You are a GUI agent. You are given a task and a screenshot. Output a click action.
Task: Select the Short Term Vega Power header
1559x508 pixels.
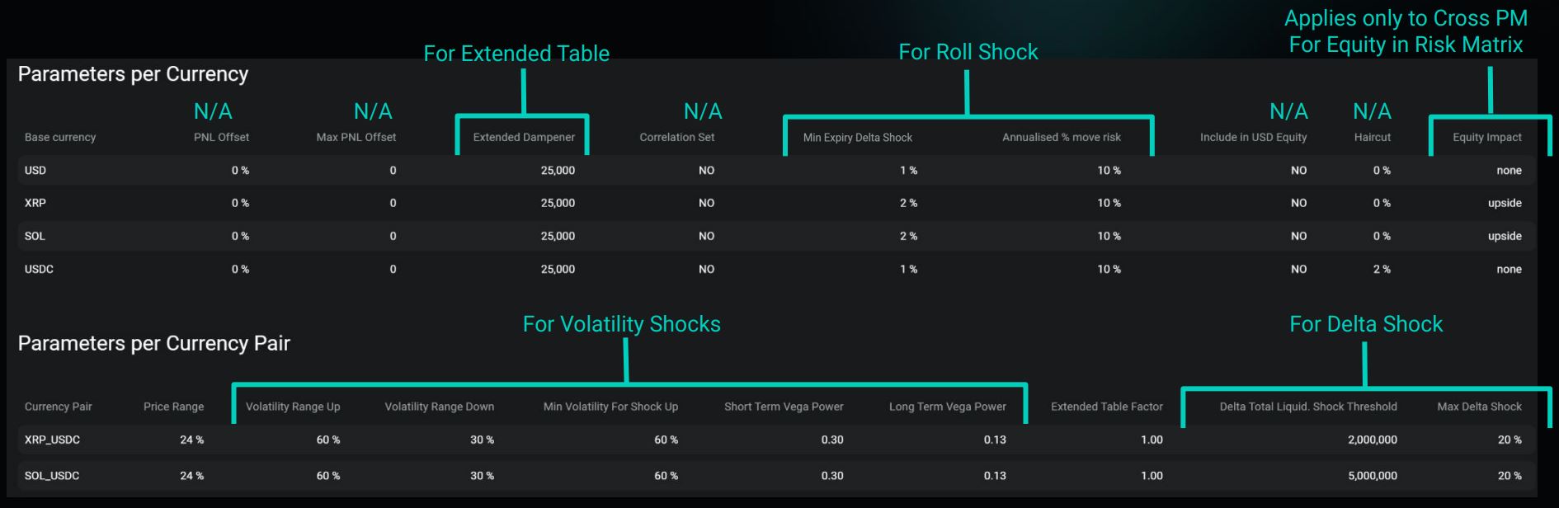point(783,407)
